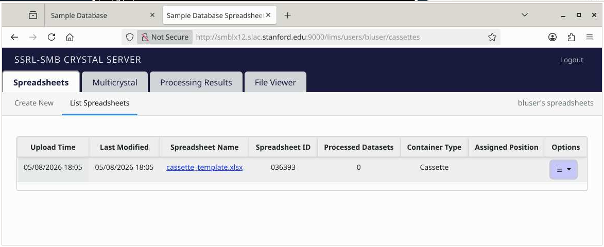Switch to the Multicrystal tab
This screenshot has width=604, height=247.
[x=115, y=82]
